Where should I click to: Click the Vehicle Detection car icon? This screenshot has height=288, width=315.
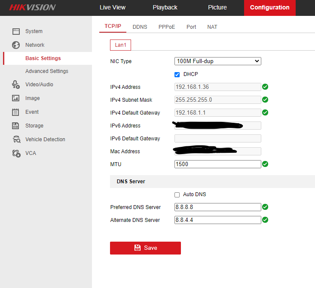coord(16,139)
